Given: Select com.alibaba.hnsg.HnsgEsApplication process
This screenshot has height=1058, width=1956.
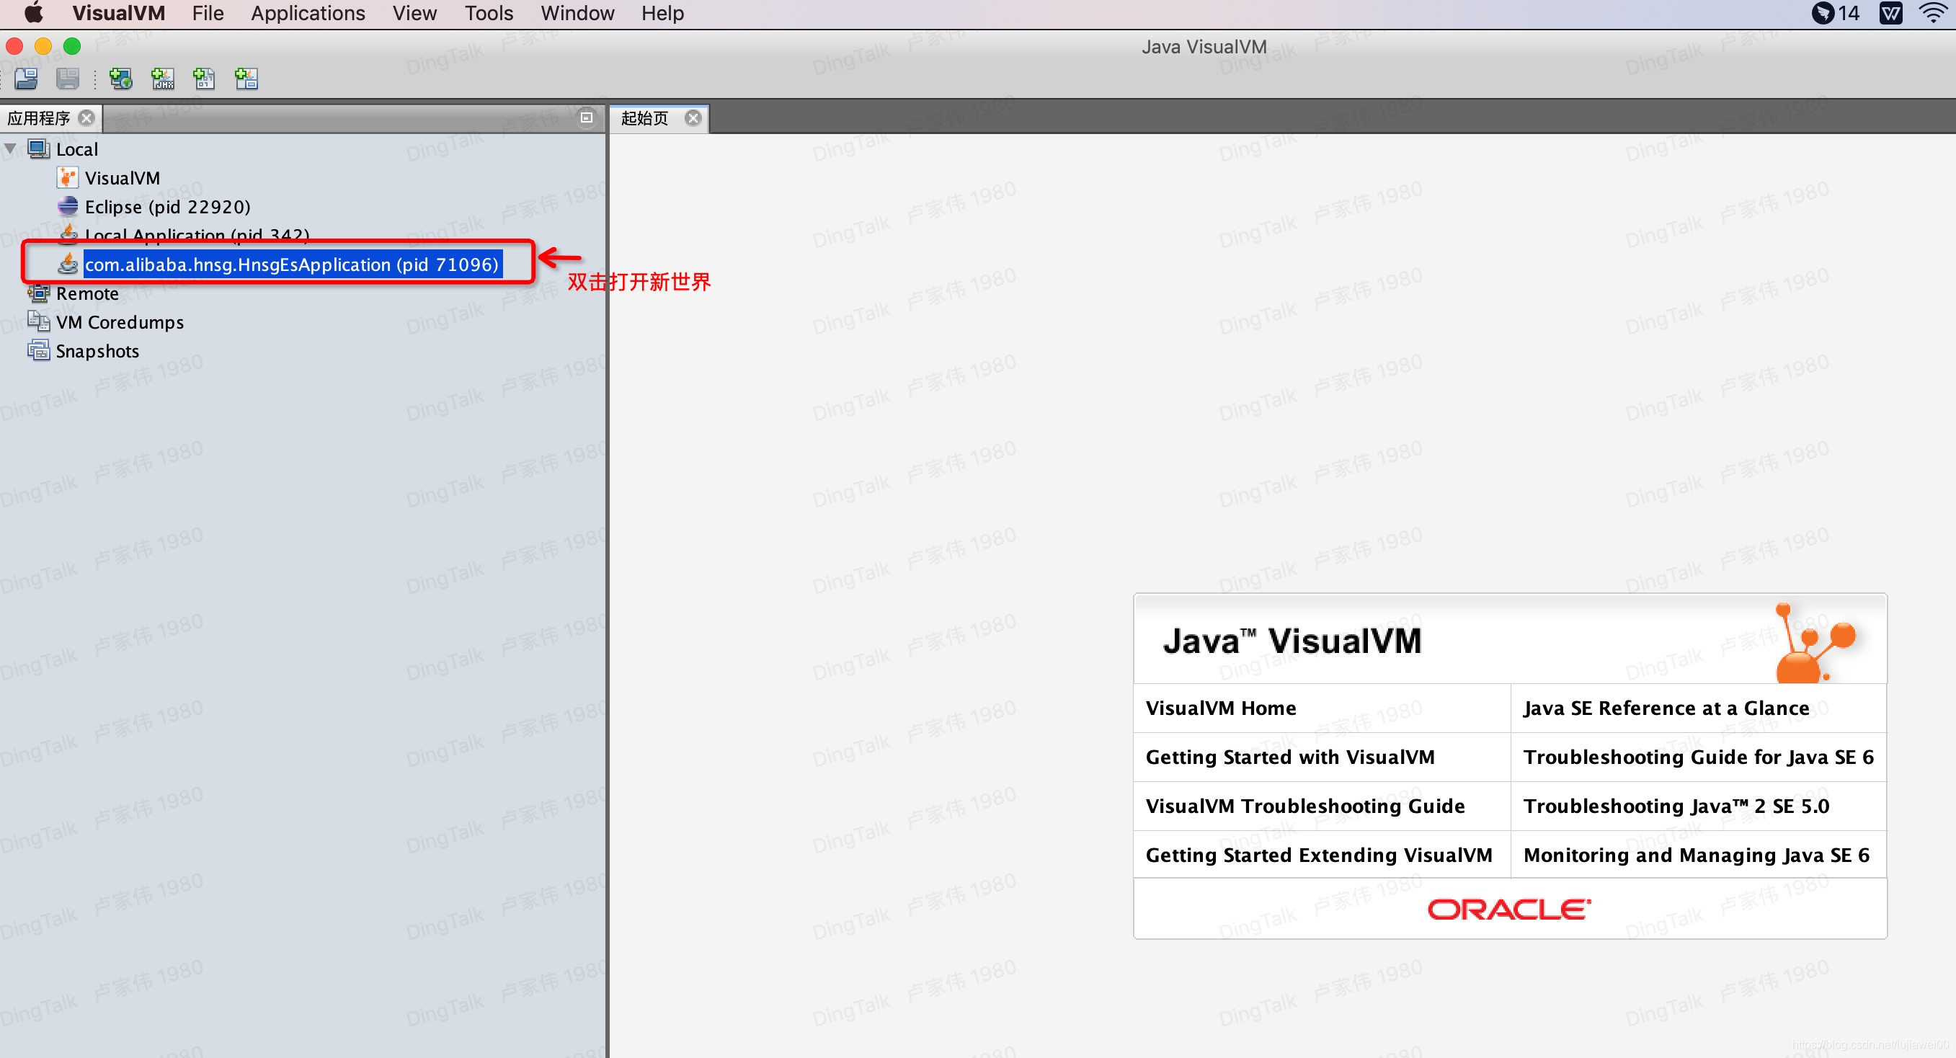Looking at the screenshot, I should [292, 264].
